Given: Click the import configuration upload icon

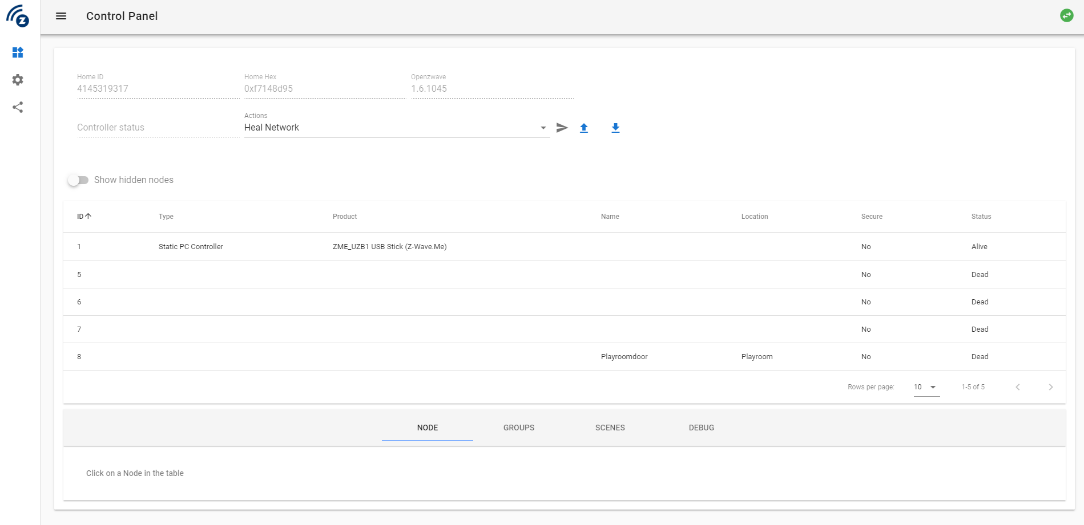Looking at the screenshot, I should point(584,128).
